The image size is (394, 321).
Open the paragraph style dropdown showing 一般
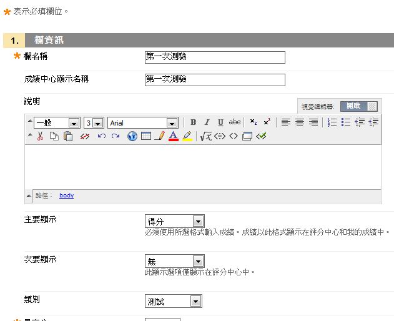(x=57, y=123)
